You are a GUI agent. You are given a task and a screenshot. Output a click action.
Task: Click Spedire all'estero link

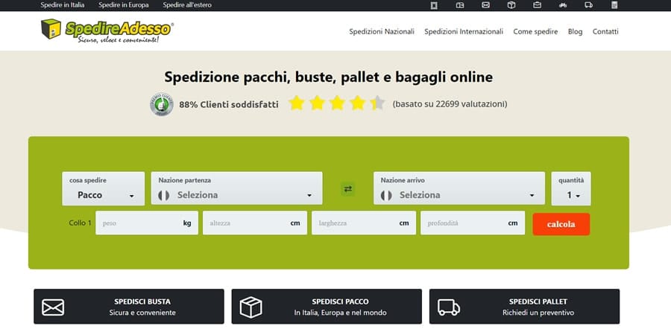point(187,5)
